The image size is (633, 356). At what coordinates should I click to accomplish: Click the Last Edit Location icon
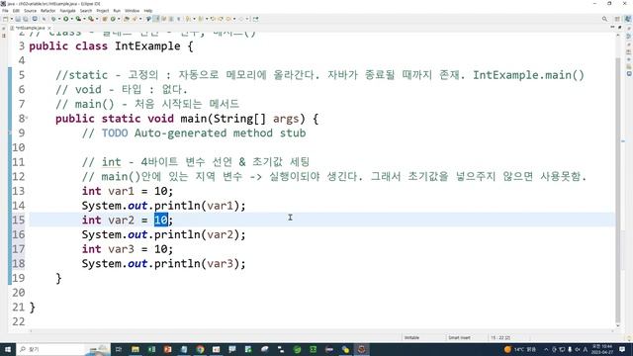point(213,19)
